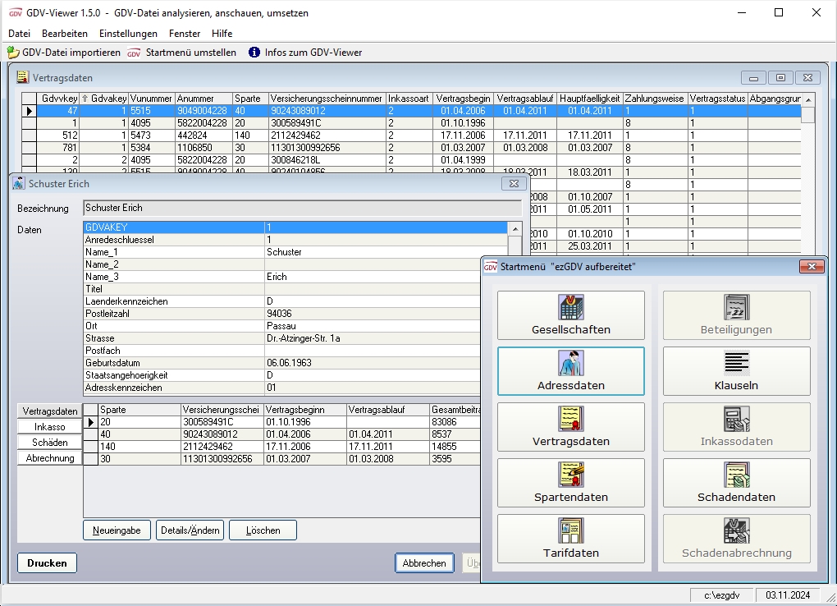Click GDV-Datei importieren toolbar icon
Viewport: 837px width, 606px height.
click(64, 53)
